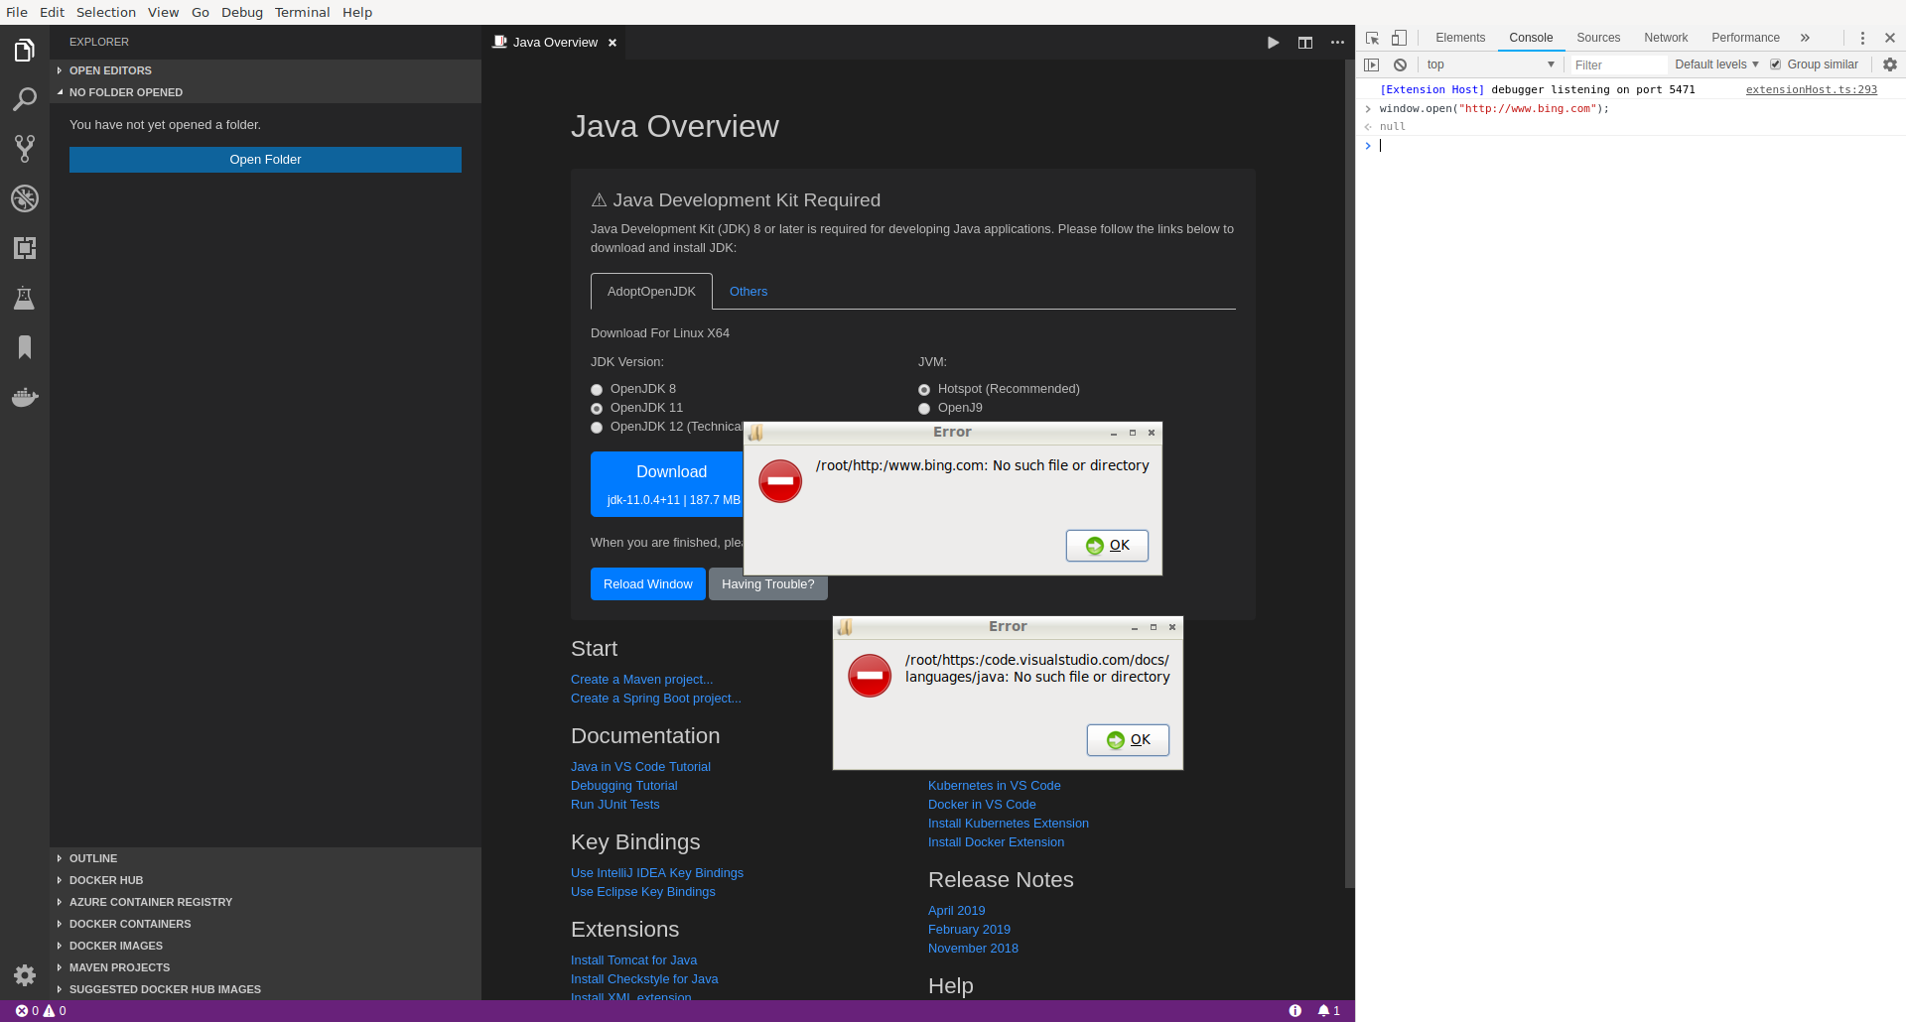Click the Open Folder button
Screen dimensions: 1906x1022
pyautogui.click(x=265, y=160)
